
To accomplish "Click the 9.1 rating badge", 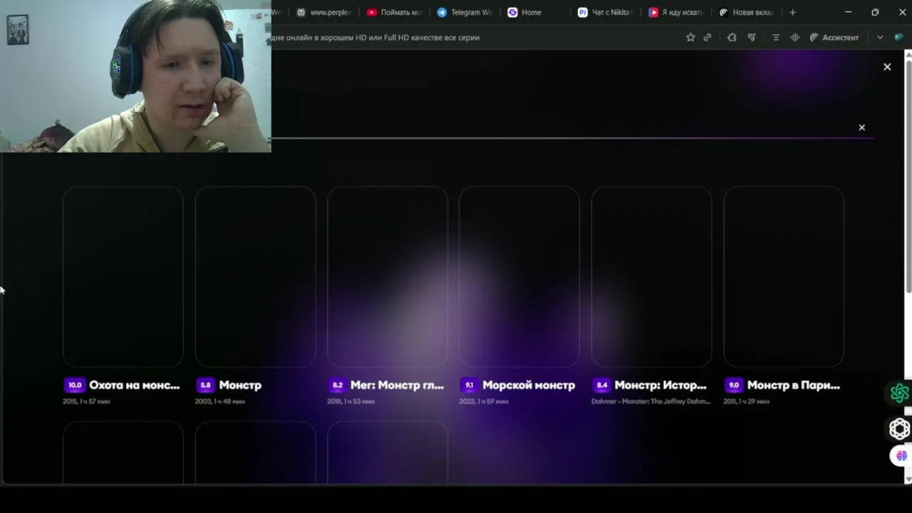I will [x=470, y=385].
